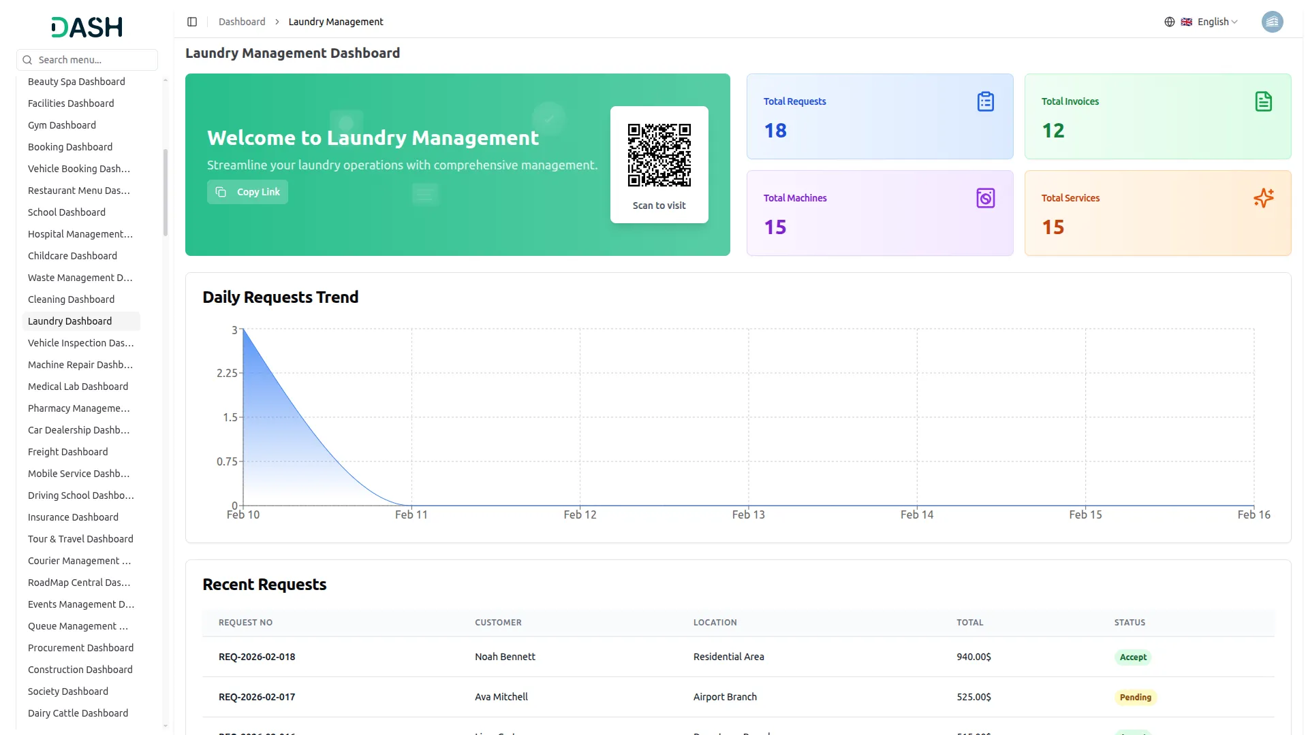Click the Copy Link button

pos(247,192)
